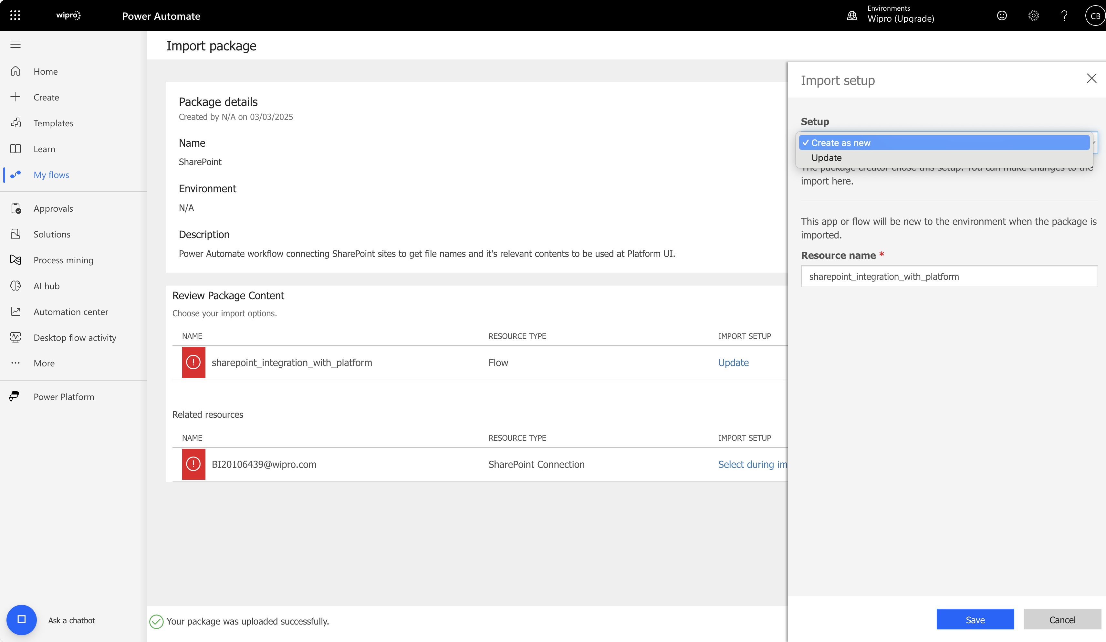Click the Automation center chart icon
The image size is (1106, 642).
(16, 312)
